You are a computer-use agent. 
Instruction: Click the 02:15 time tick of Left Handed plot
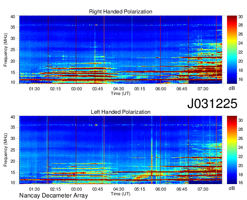[56, 189]
